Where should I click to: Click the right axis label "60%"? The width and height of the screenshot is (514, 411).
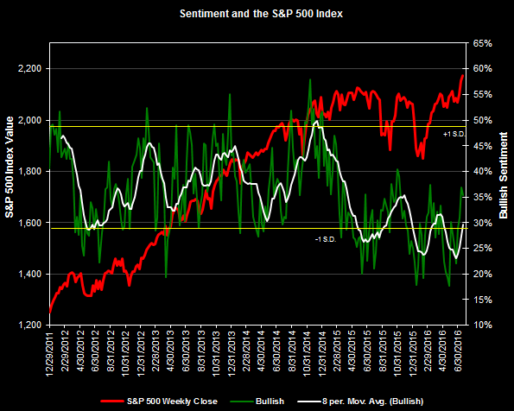click(483, 69)
